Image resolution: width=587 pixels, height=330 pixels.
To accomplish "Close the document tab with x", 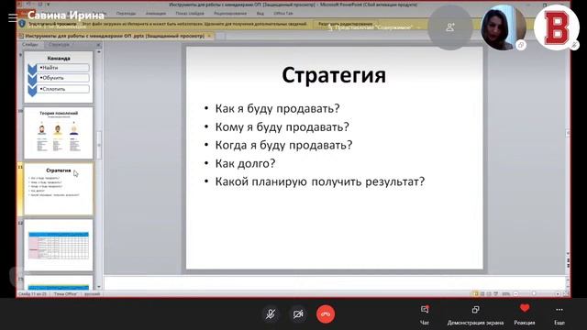I will [210, 36].
